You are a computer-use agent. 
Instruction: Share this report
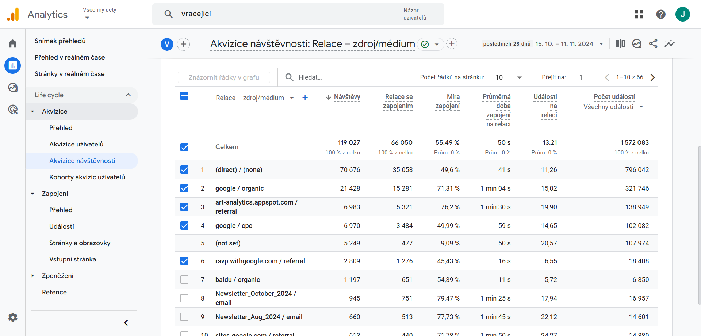point(653,43)
